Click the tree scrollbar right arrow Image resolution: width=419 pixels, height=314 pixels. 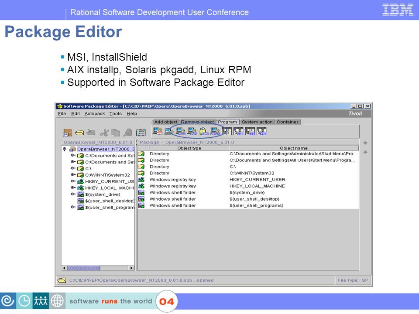pyautogui.click(x=131, y=268)
